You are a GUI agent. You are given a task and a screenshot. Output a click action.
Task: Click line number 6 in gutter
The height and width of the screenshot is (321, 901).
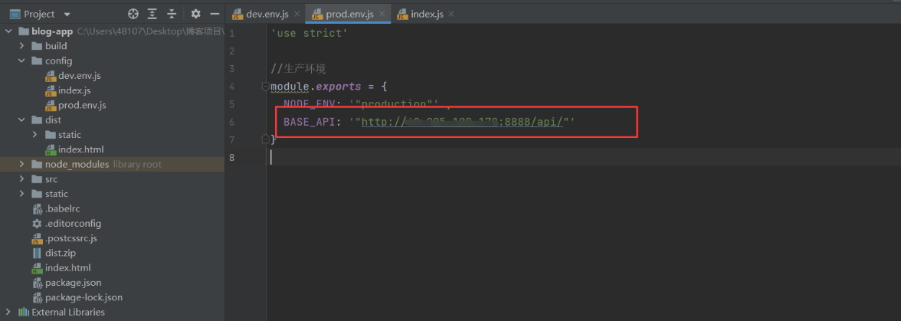tap(231, 122)
